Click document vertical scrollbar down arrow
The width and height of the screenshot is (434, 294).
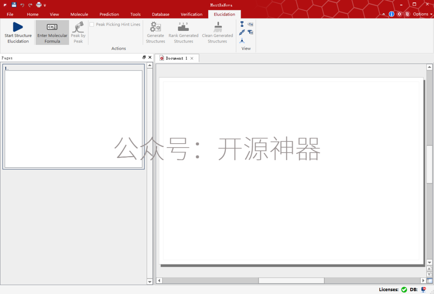(429, 262)
